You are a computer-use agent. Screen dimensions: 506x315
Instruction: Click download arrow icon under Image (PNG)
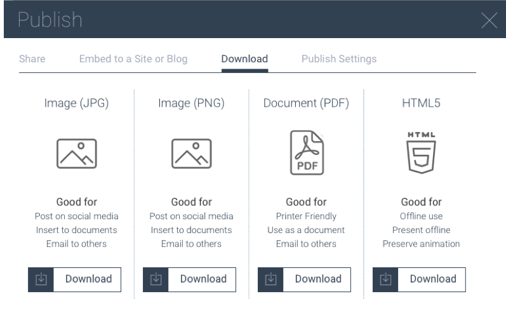coord(156,279)
